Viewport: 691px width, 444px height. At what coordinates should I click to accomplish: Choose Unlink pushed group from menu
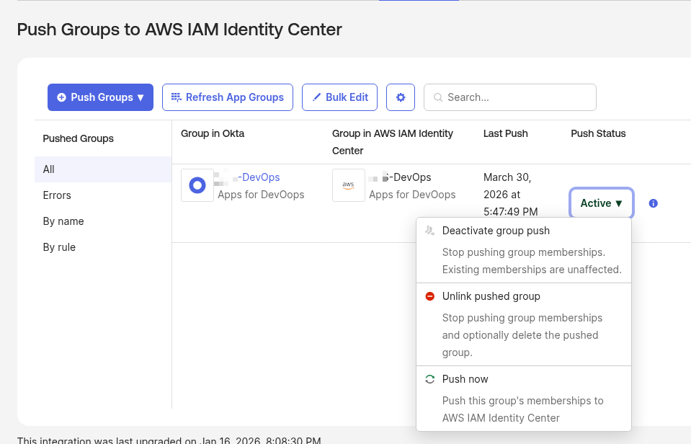point(491,296)
